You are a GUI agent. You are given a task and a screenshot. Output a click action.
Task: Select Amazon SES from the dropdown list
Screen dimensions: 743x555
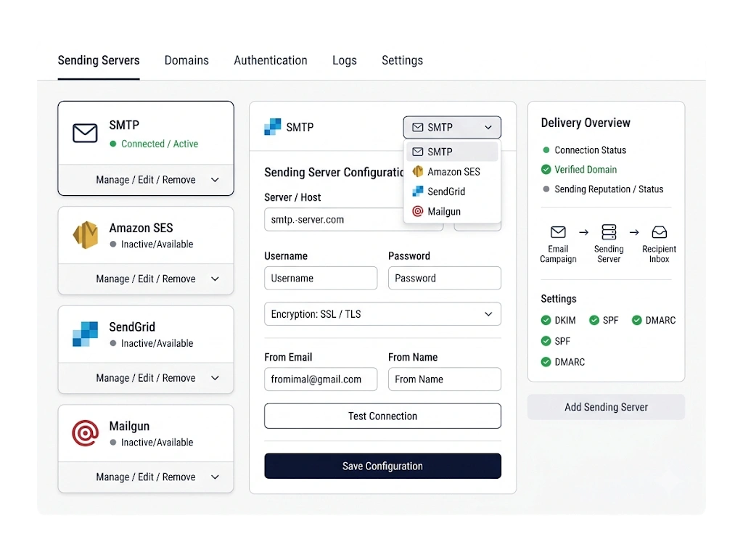click(452, 171)
